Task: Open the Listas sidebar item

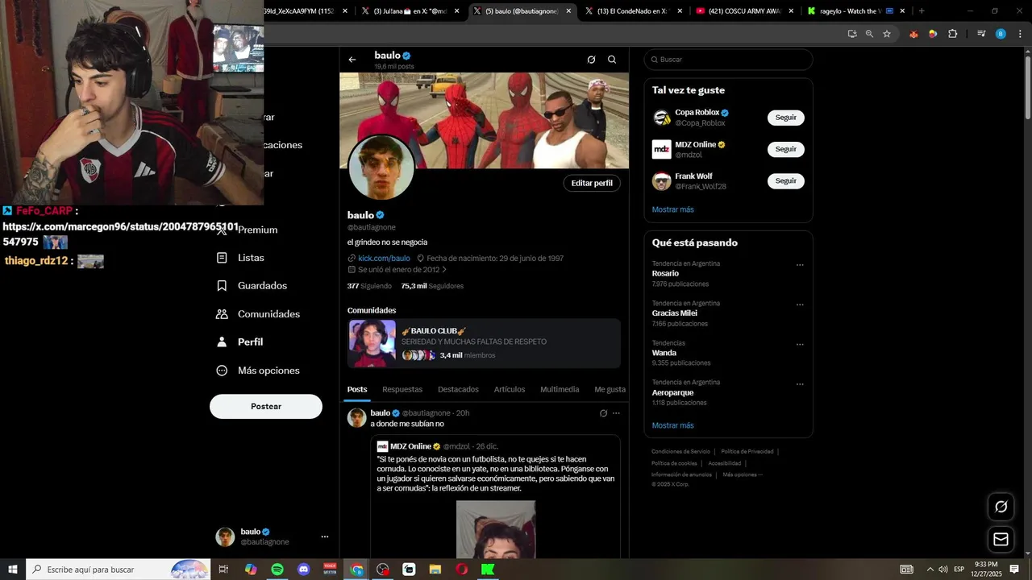Action: [x=240, y=258]
